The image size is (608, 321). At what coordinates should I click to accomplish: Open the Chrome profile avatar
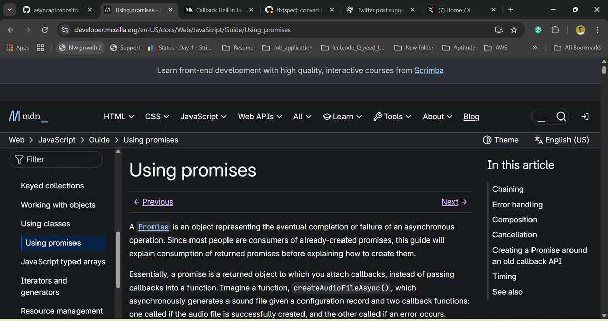tap(581, 30)
